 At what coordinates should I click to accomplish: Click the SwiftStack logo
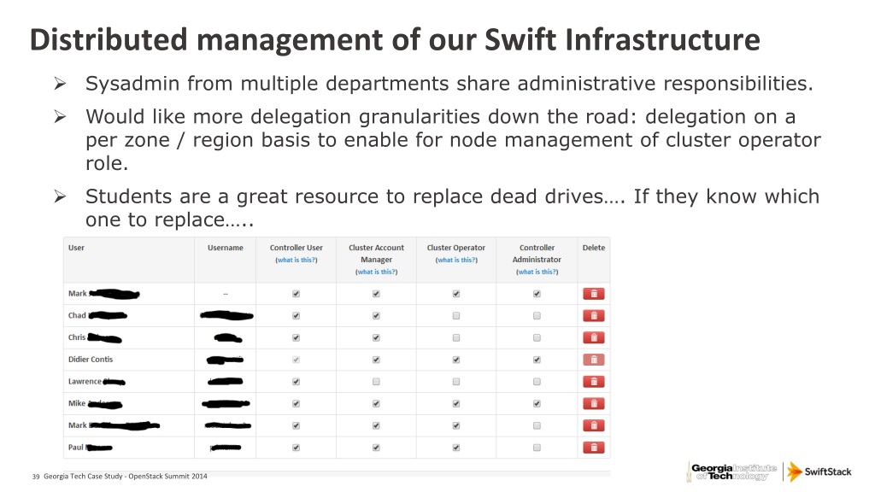[x=819, y=471]
